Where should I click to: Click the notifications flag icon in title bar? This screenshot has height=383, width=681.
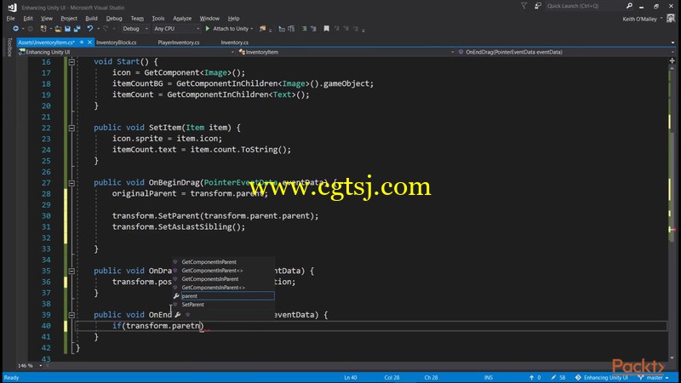coord(524,6)
